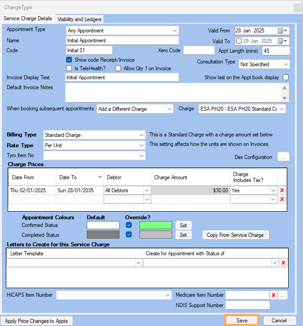The image size is (303, 326).
Task: Open tax dropdown in empty price row
Action: 273,199
